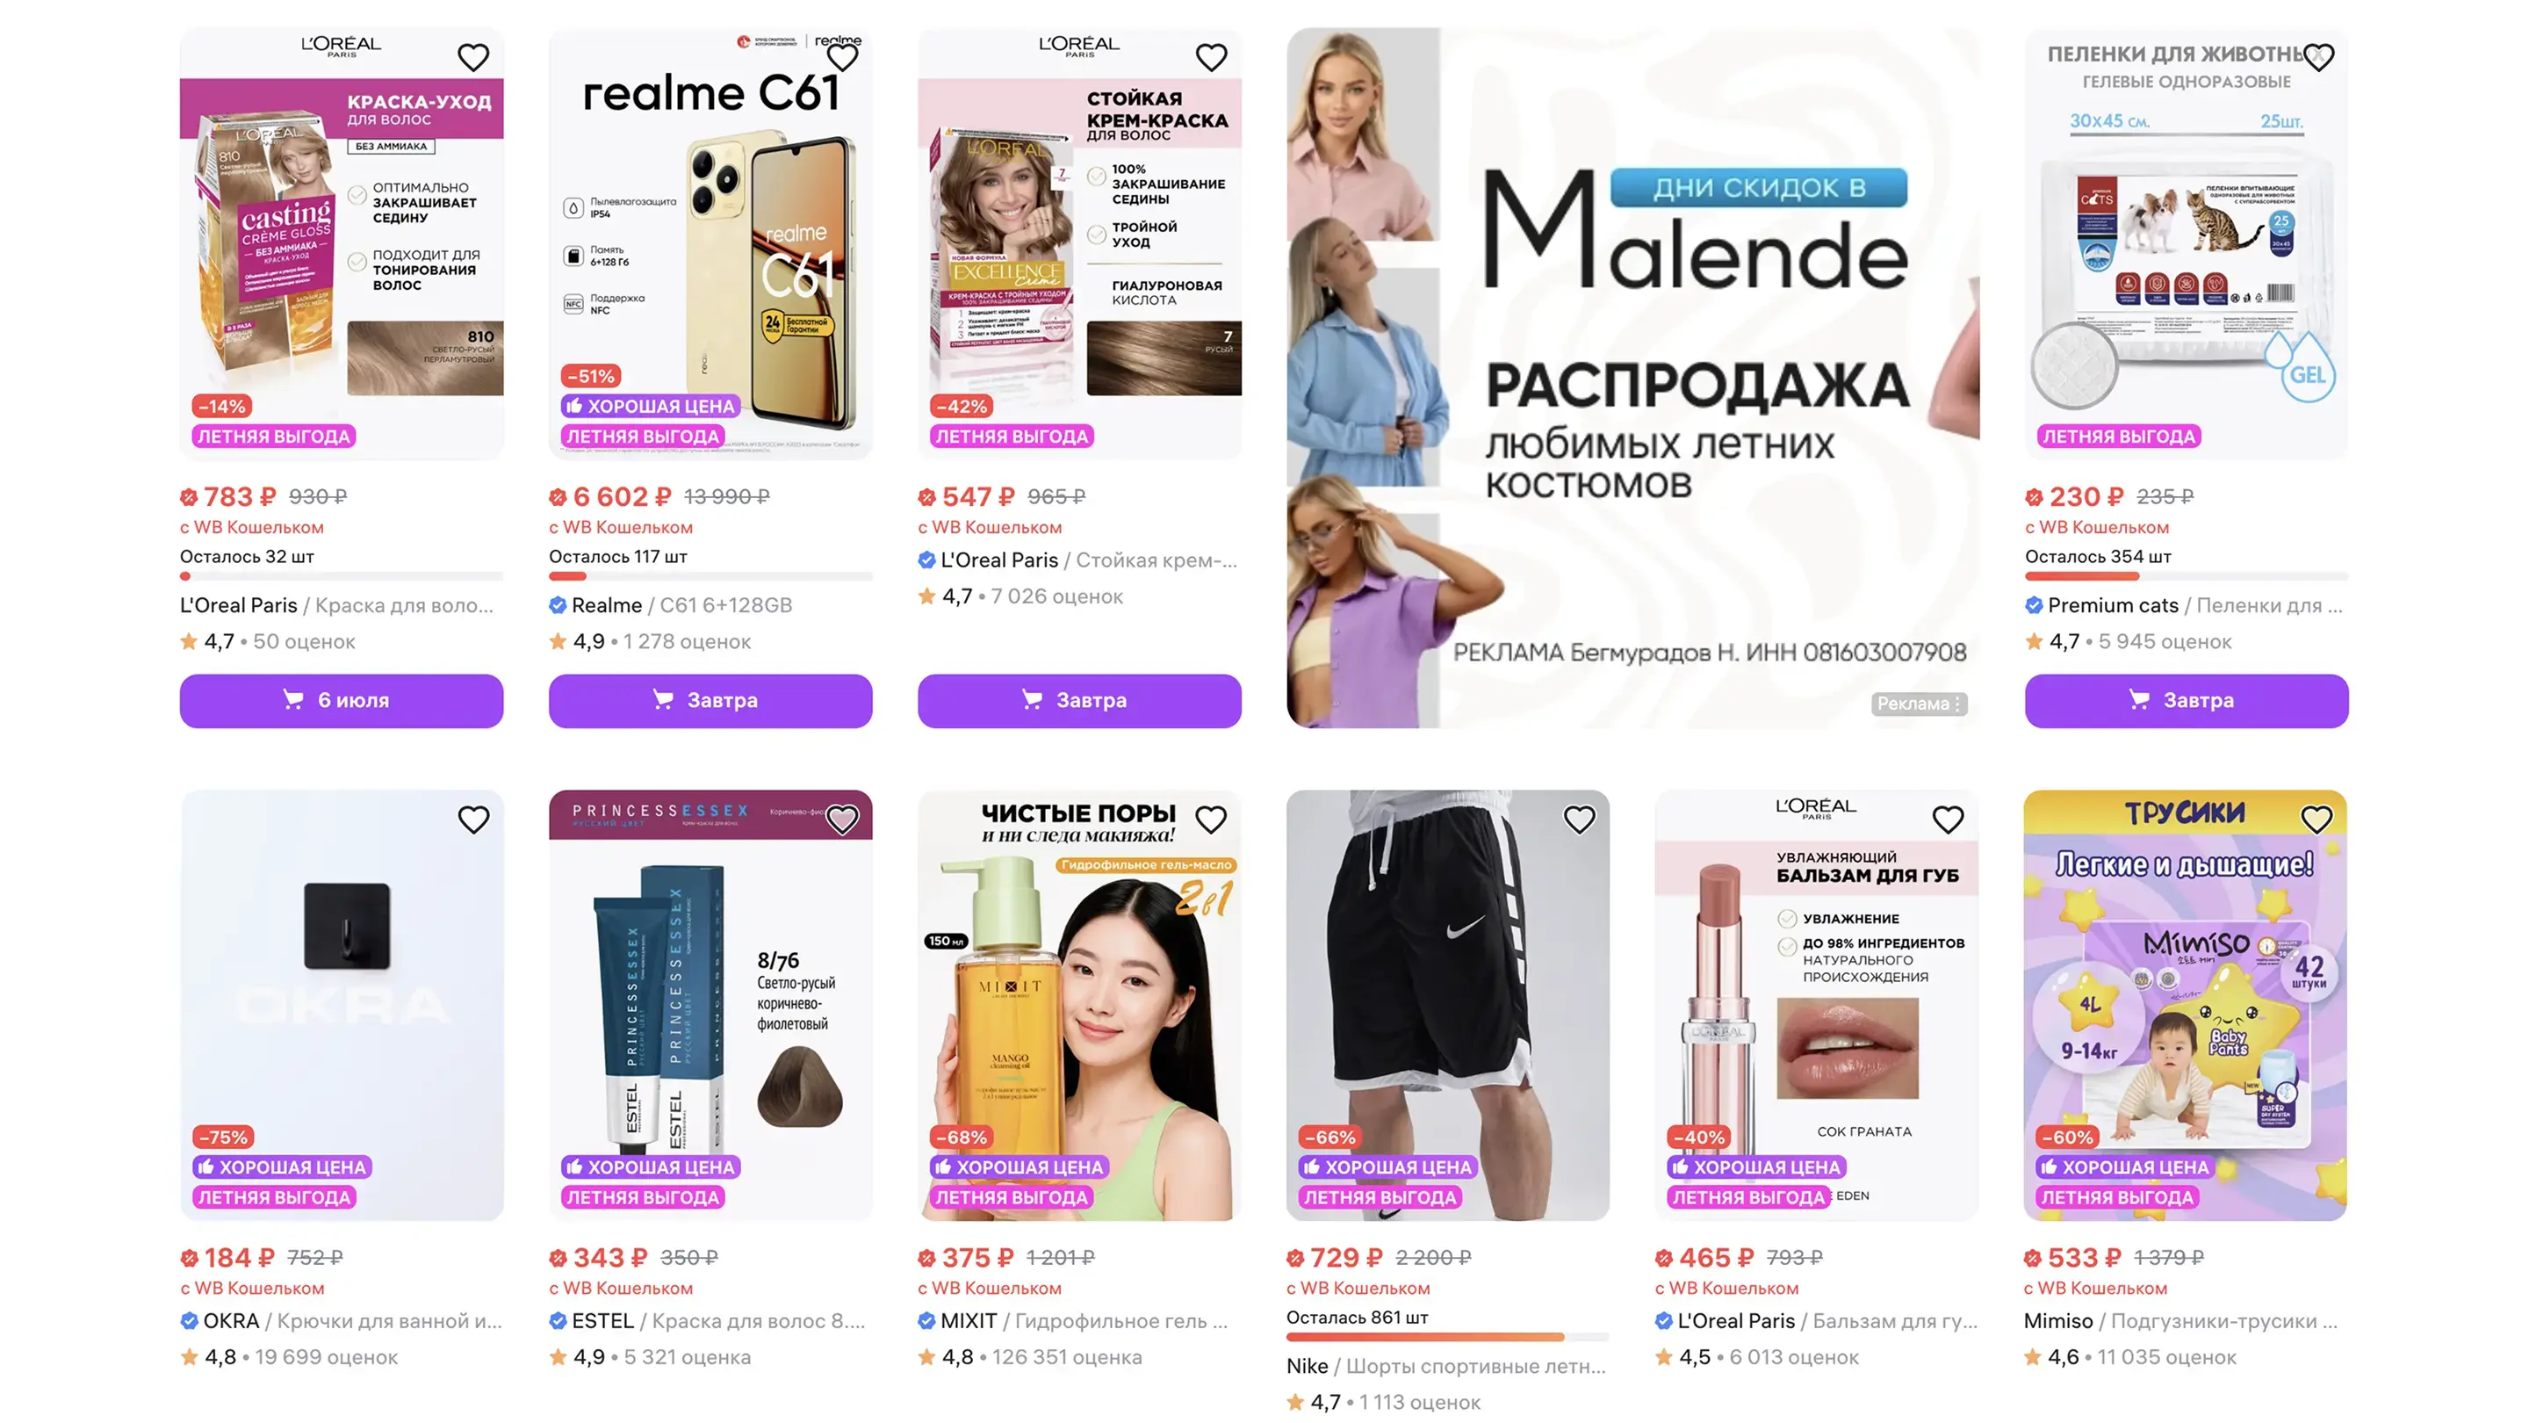Favorite the L'Oreal Casting Creme Gloss heart

(473, 57)
